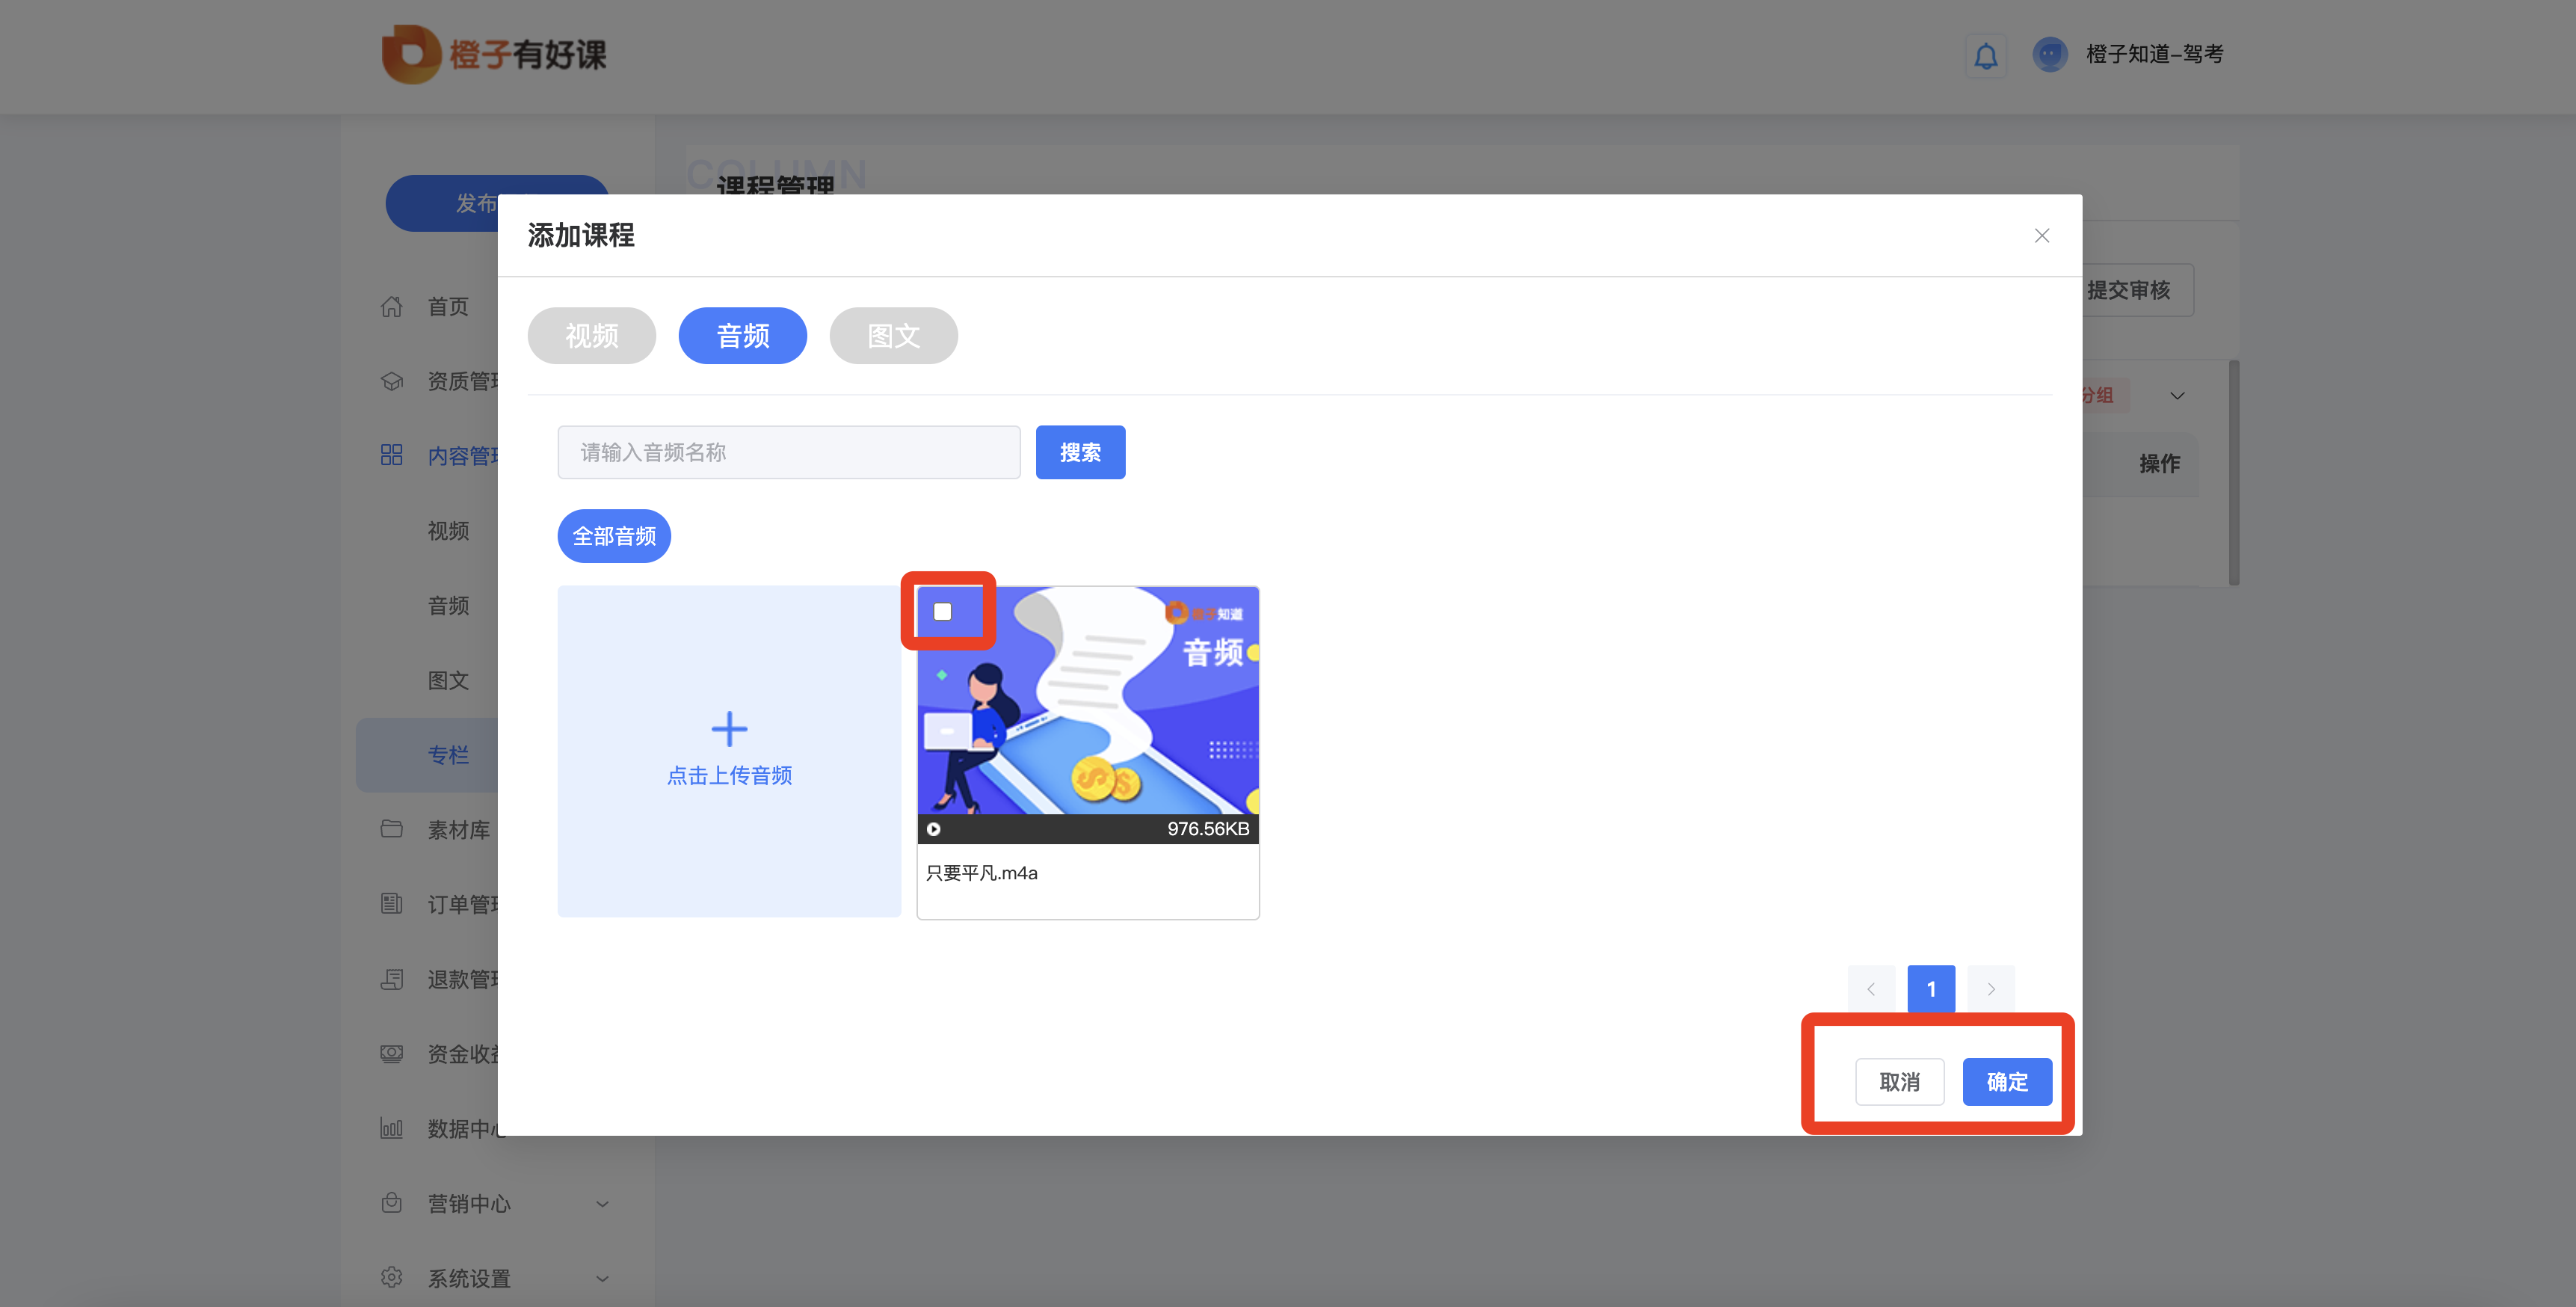This screenshot has width=2576, height=1307.
Task: Click the 系统设置 gear icon
Action: click(x=392, y=1277)
